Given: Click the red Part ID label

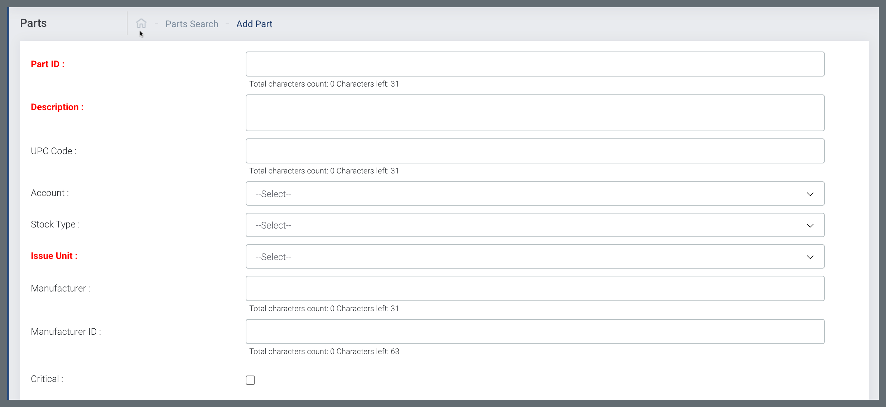Looking at the screenshot, I should pos(48,64).
